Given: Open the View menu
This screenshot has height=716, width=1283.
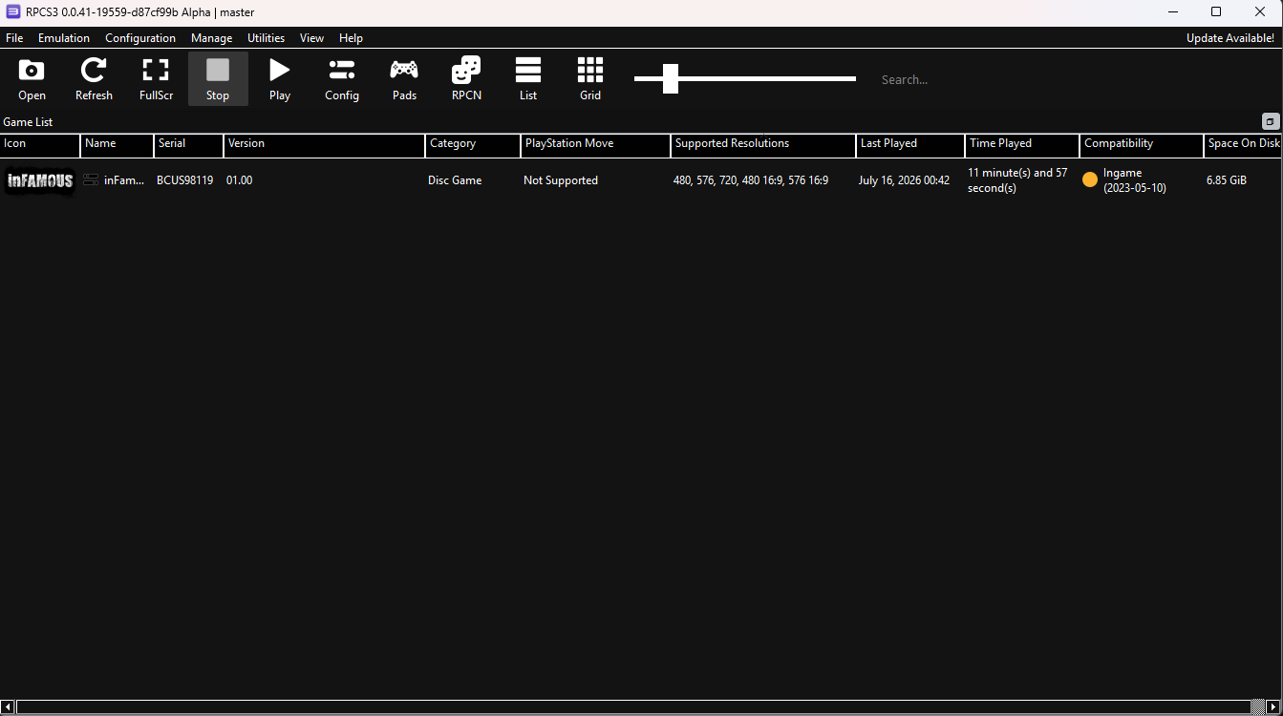Looking at the screenshot, I should (311, 38).
